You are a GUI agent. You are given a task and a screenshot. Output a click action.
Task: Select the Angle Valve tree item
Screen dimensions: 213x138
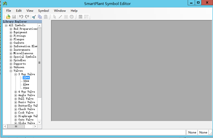tap(27, 95)
